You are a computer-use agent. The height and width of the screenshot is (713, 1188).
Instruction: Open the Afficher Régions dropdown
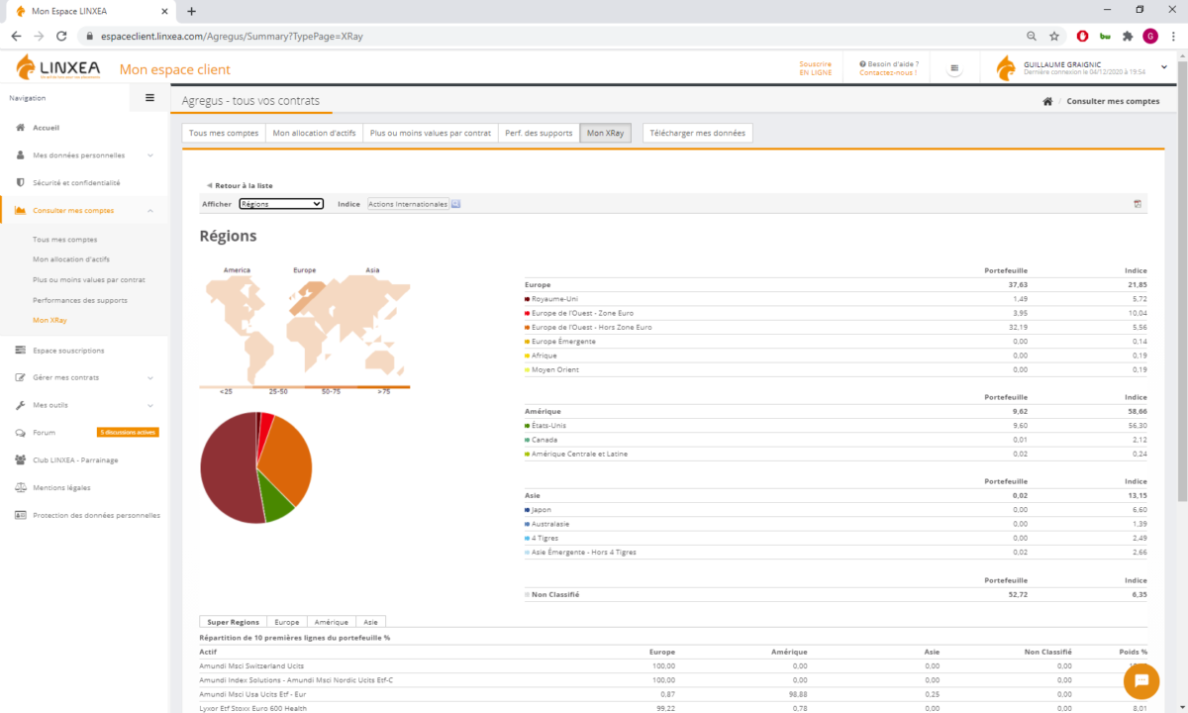tap(281, 204)
